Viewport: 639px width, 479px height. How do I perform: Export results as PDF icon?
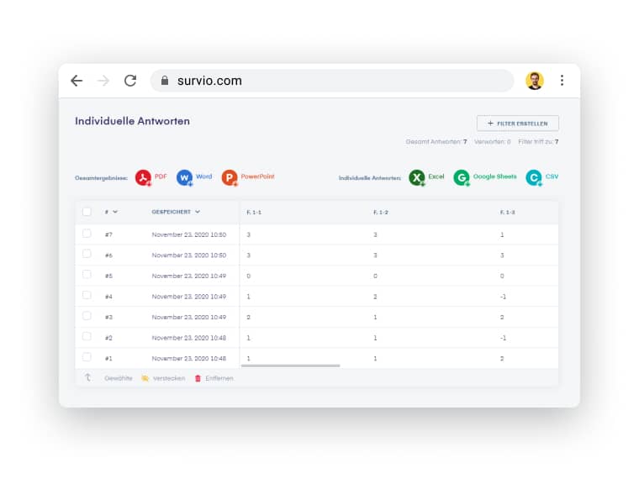coord(144,177)
